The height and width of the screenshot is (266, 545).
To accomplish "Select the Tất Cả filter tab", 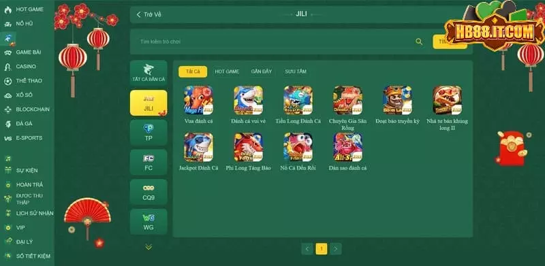I will tap(193, 71).
